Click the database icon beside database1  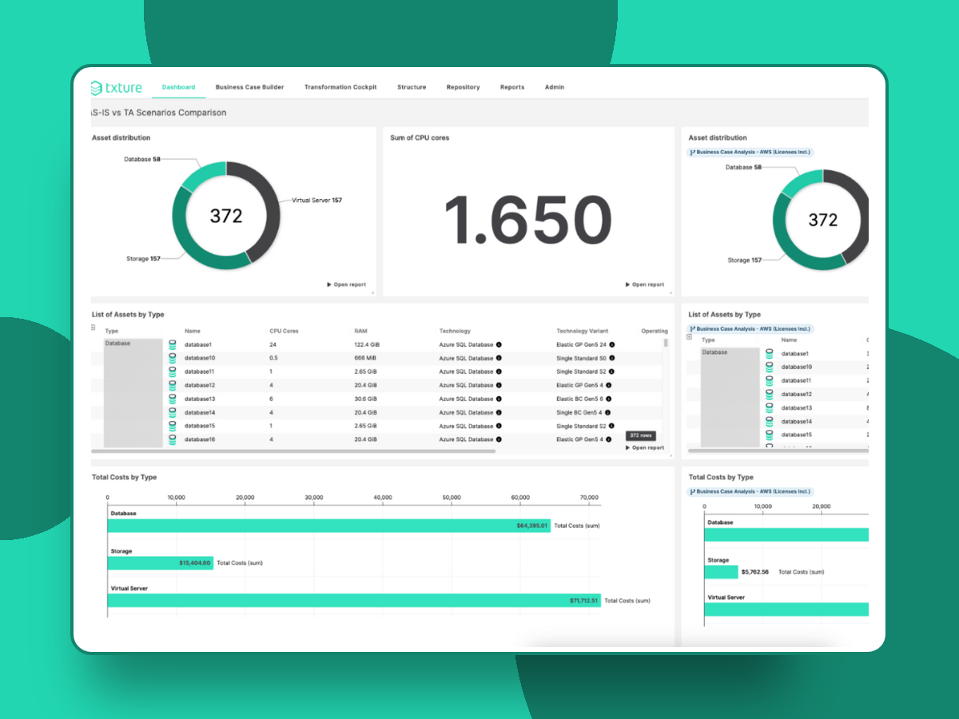(x=172, y=344)
